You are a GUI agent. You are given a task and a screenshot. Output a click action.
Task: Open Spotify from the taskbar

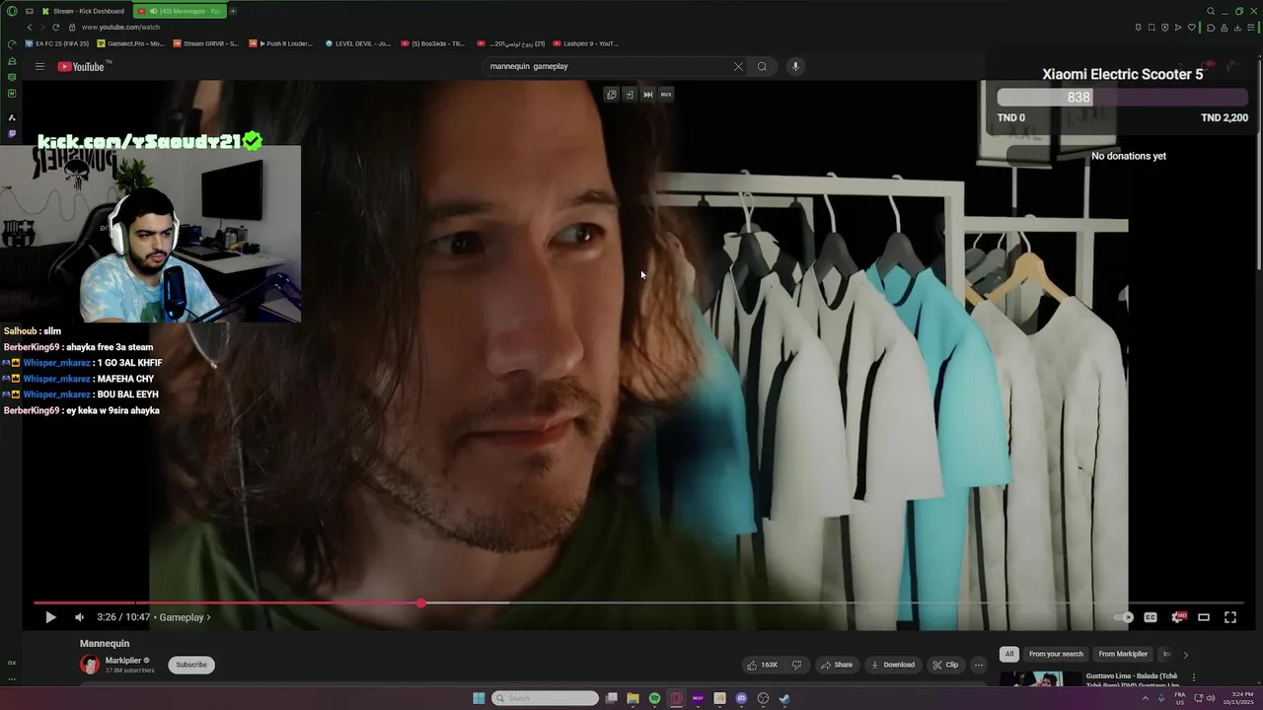tap(655, 698)
